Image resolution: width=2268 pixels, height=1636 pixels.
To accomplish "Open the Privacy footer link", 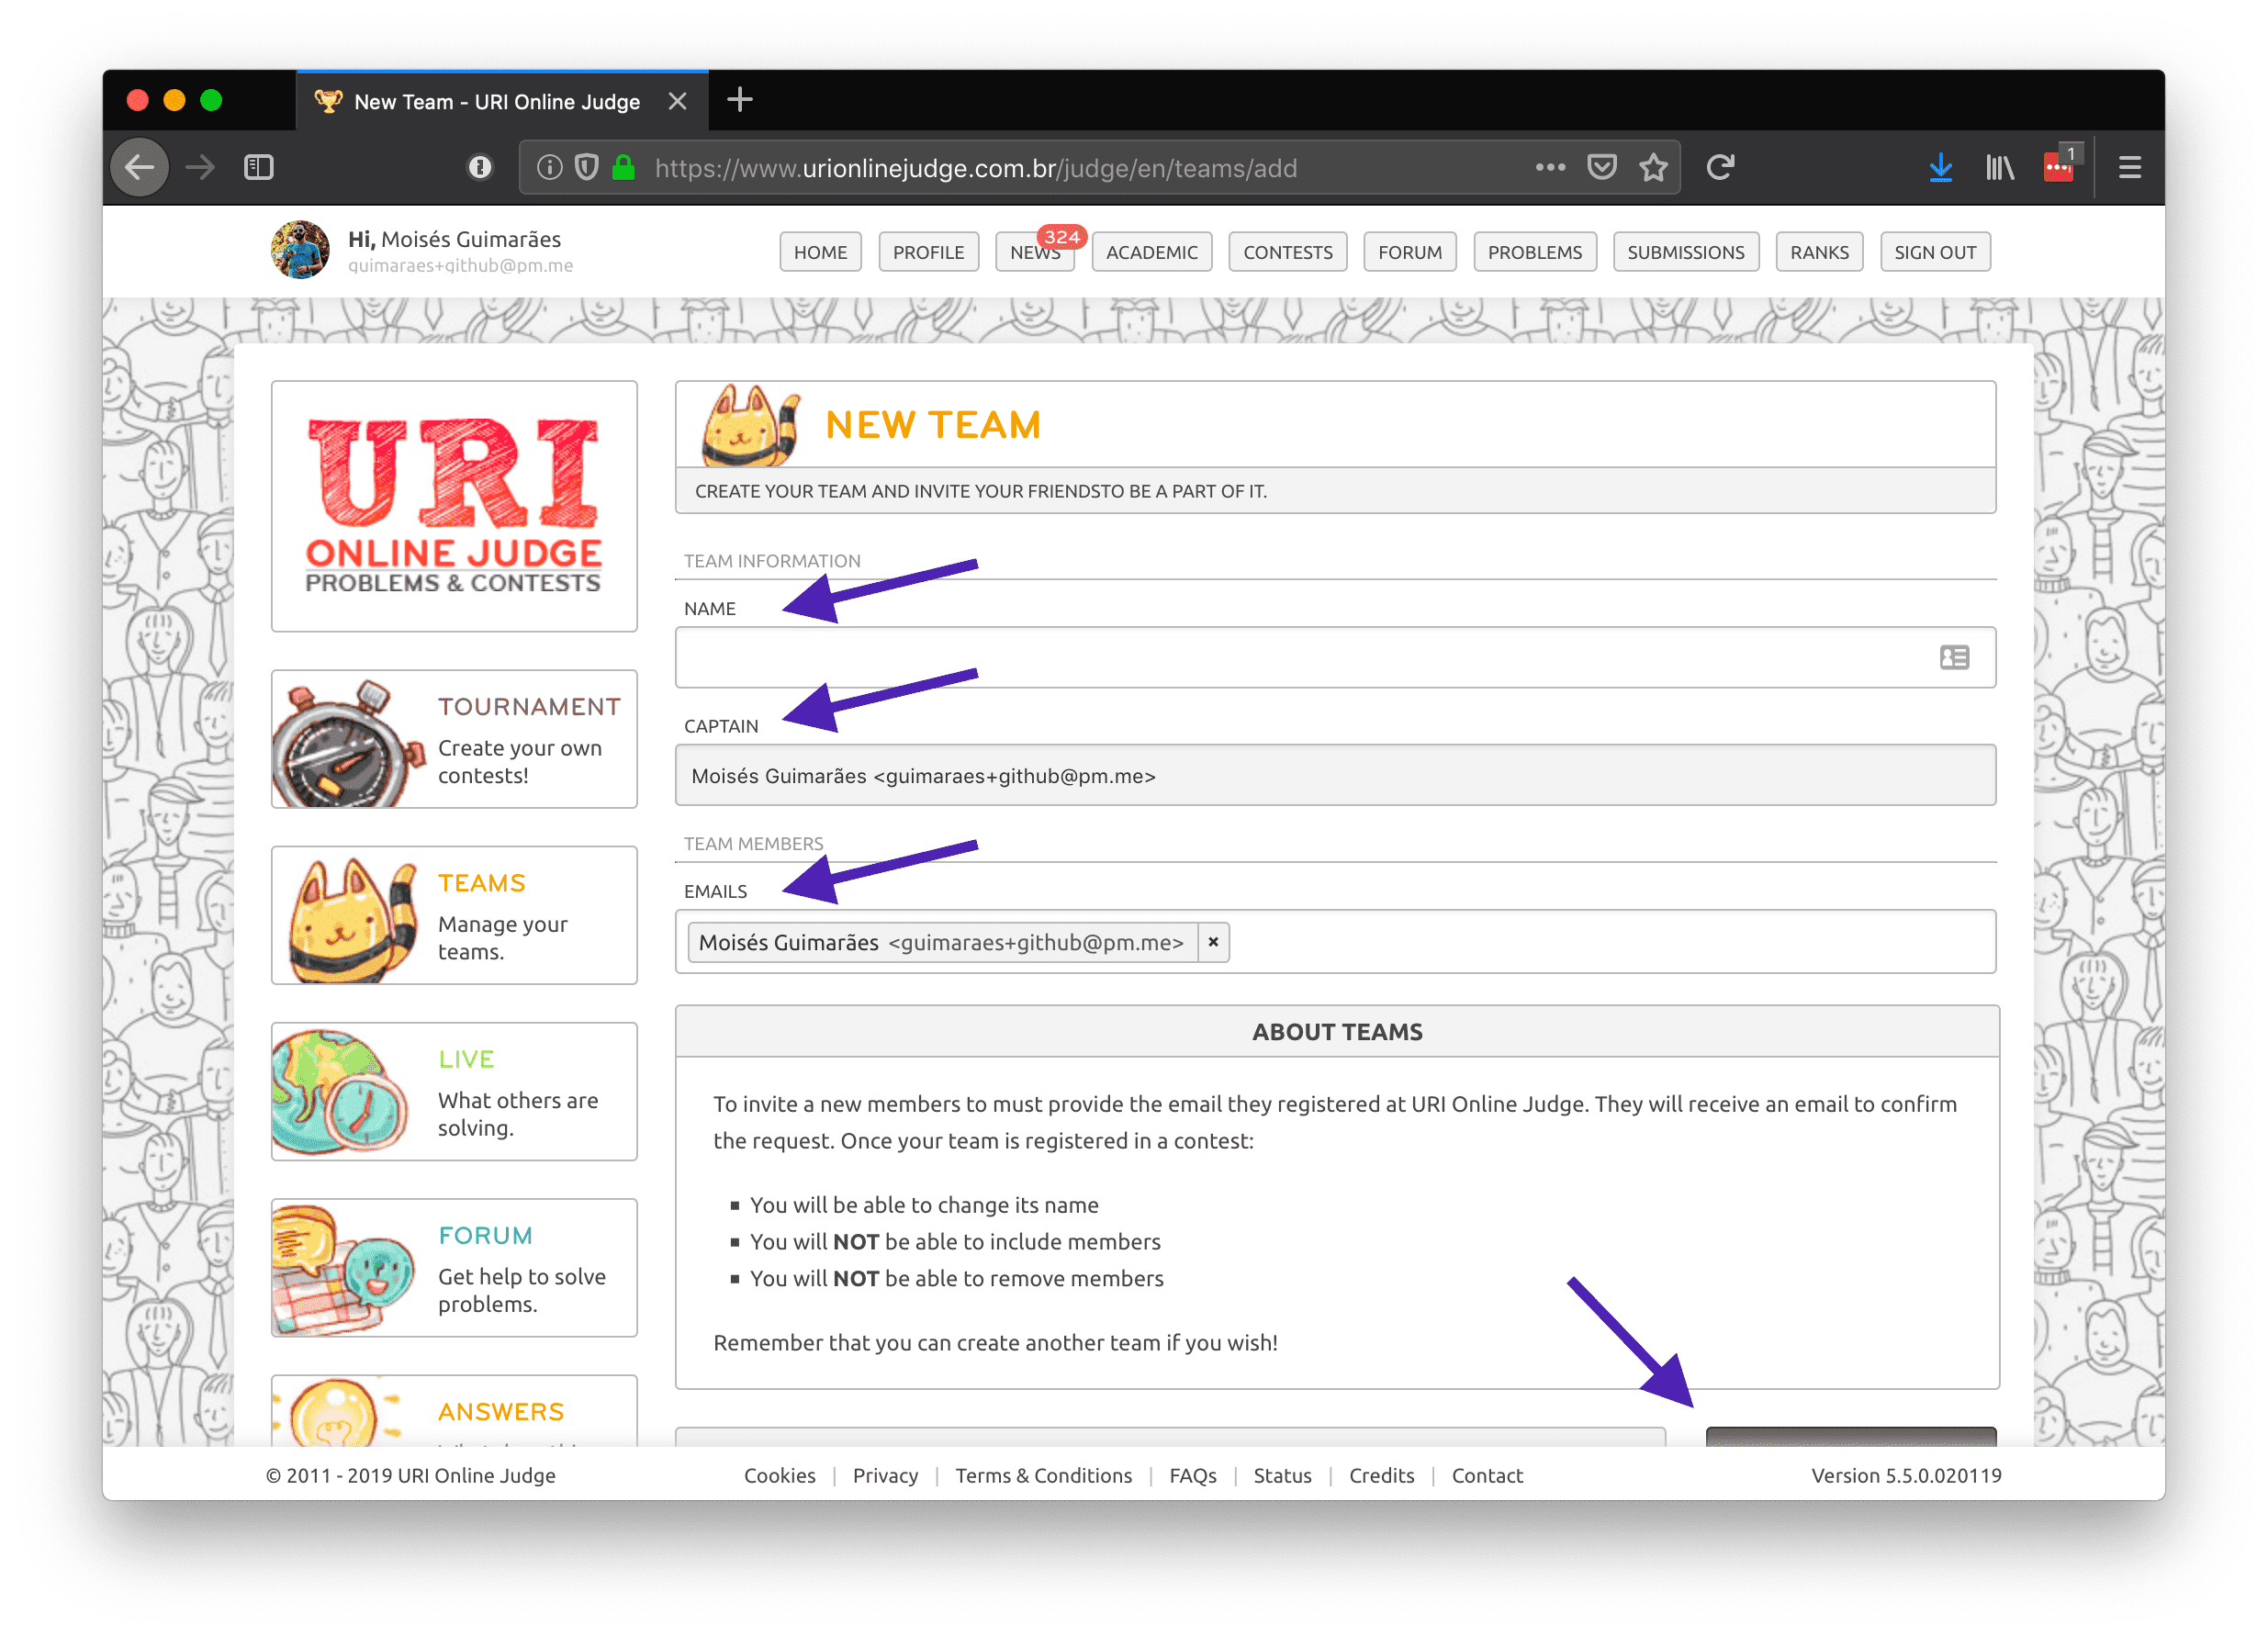I will pyautogui.click(x=885, y=1475).
